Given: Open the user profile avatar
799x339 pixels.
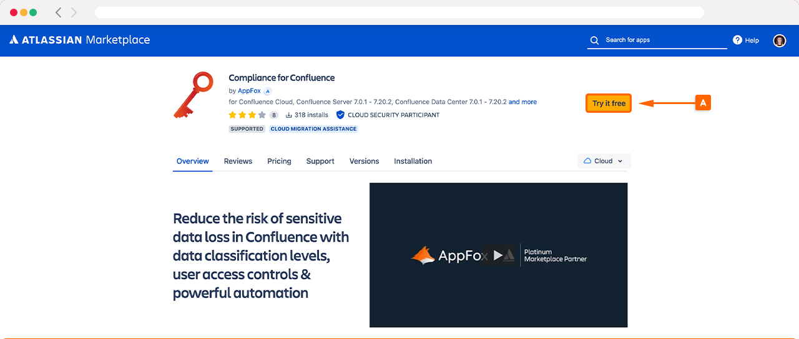Looking at the screenshot, I should [x=779, y=41].
